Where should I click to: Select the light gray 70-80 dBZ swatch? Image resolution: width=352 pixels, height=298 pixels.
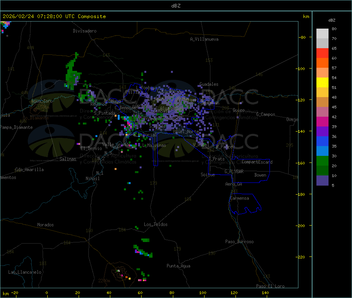322,34
